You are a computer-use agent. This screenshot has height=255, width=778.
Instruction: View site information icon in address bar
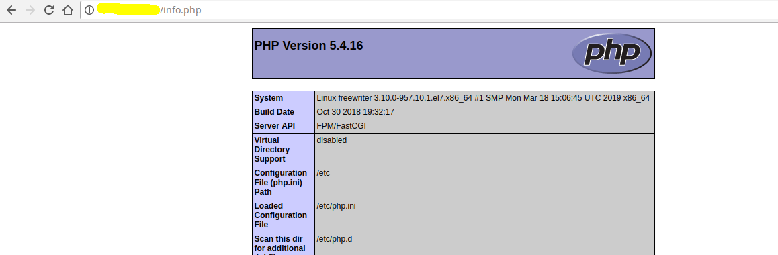click(89, 10)
